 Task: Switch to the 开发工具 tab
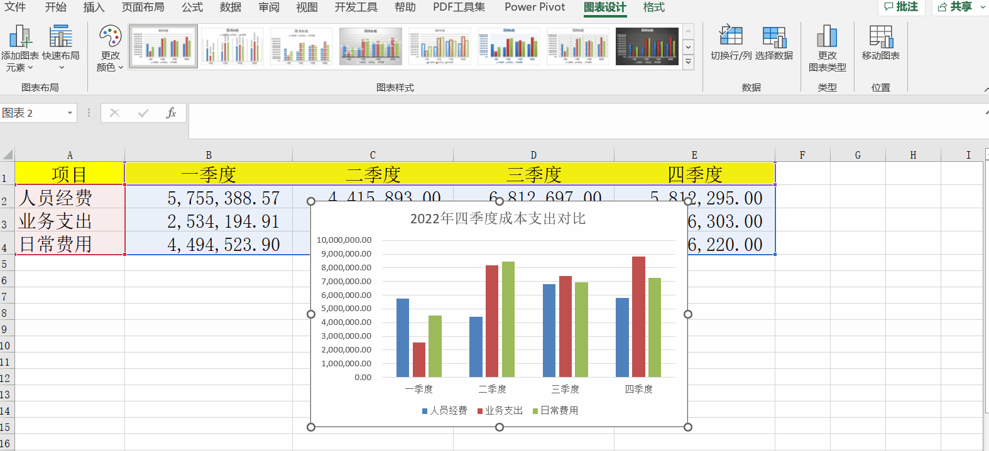click(356, 7)
